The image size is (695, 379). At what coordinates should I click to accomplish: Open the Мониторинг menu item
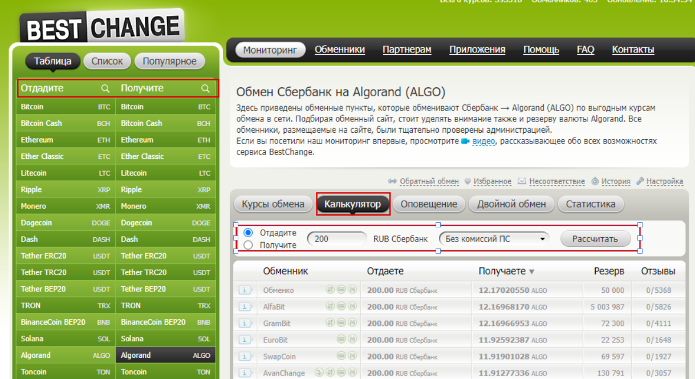click(x=270, y=50)
